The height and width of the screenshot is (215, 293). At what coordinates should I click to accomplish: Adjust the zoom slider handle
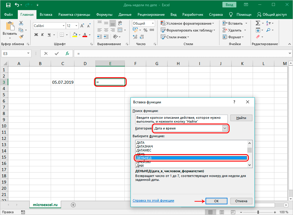click(x=258, y=212)
